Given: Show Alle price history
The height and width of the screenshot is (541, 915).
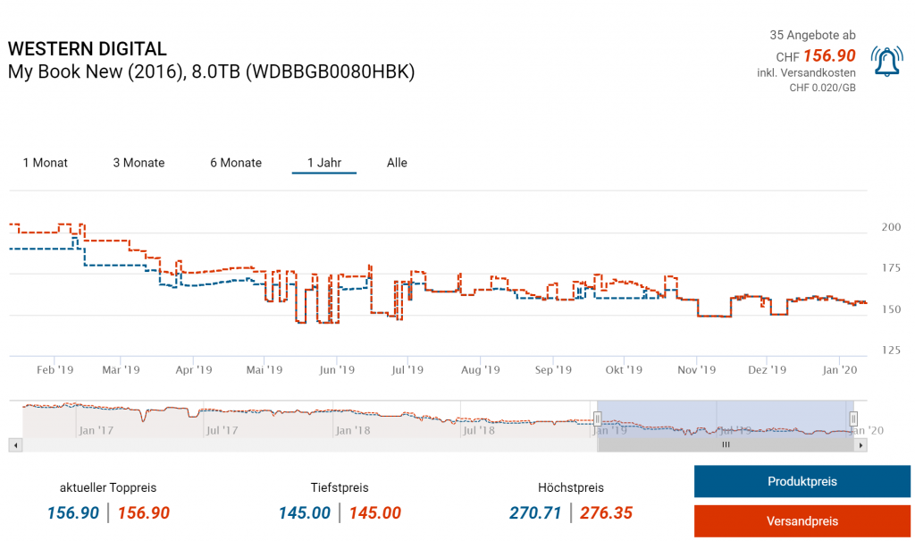Looking at the screenshot, I should (397, 163).
